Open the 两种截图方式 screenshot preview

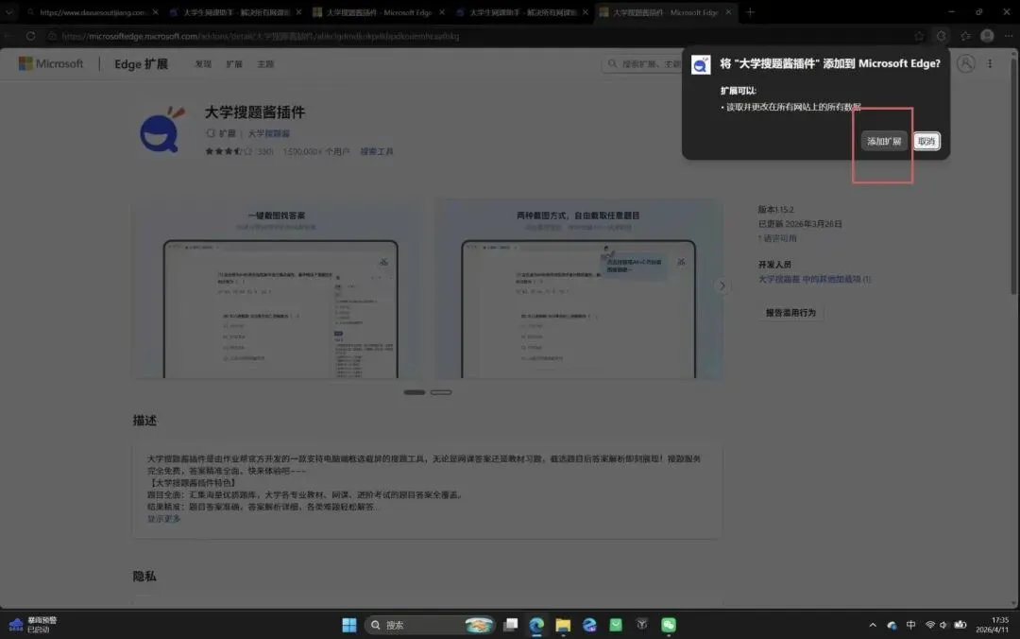coord(578,289)
